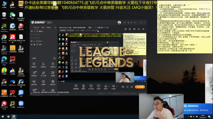Expand the pill selector beside 直播伴侣 logo
Image resolution: width=213 pixels, height=119 pixels.
click(50, 22)
